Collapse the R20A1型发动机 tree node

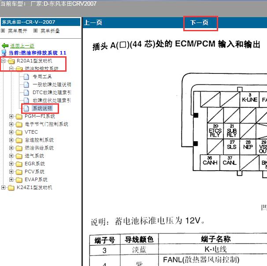pyautogui.click(x=3, y=61)
